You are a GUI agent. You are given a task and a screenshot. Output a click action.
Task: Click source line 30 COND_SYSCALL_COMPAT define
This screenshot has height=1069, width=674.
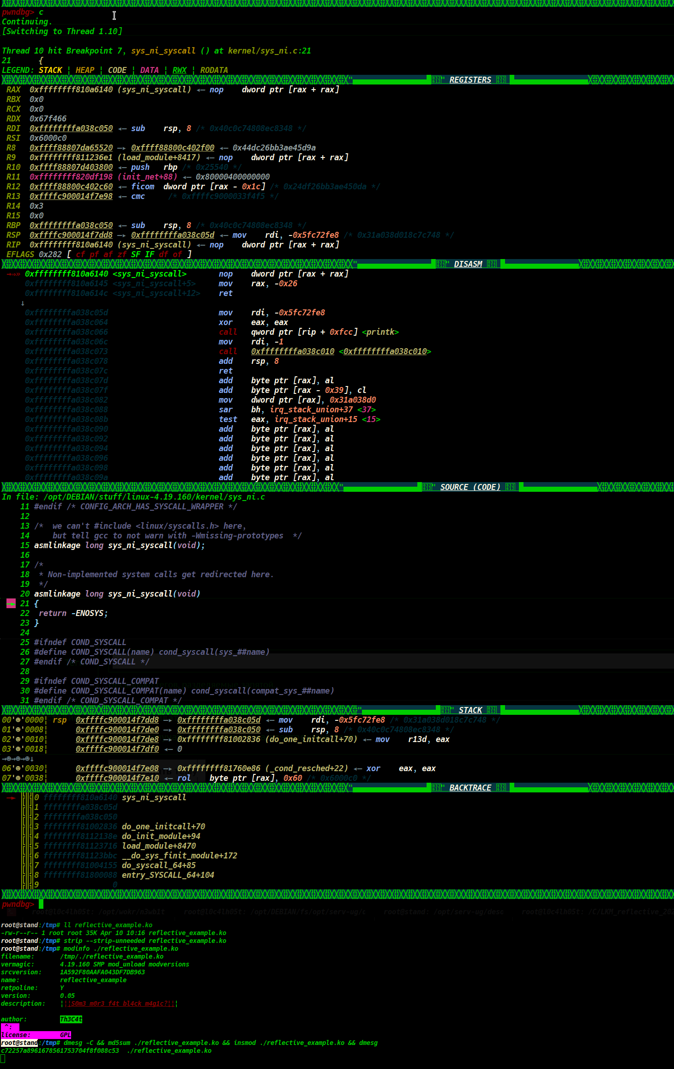184,691
